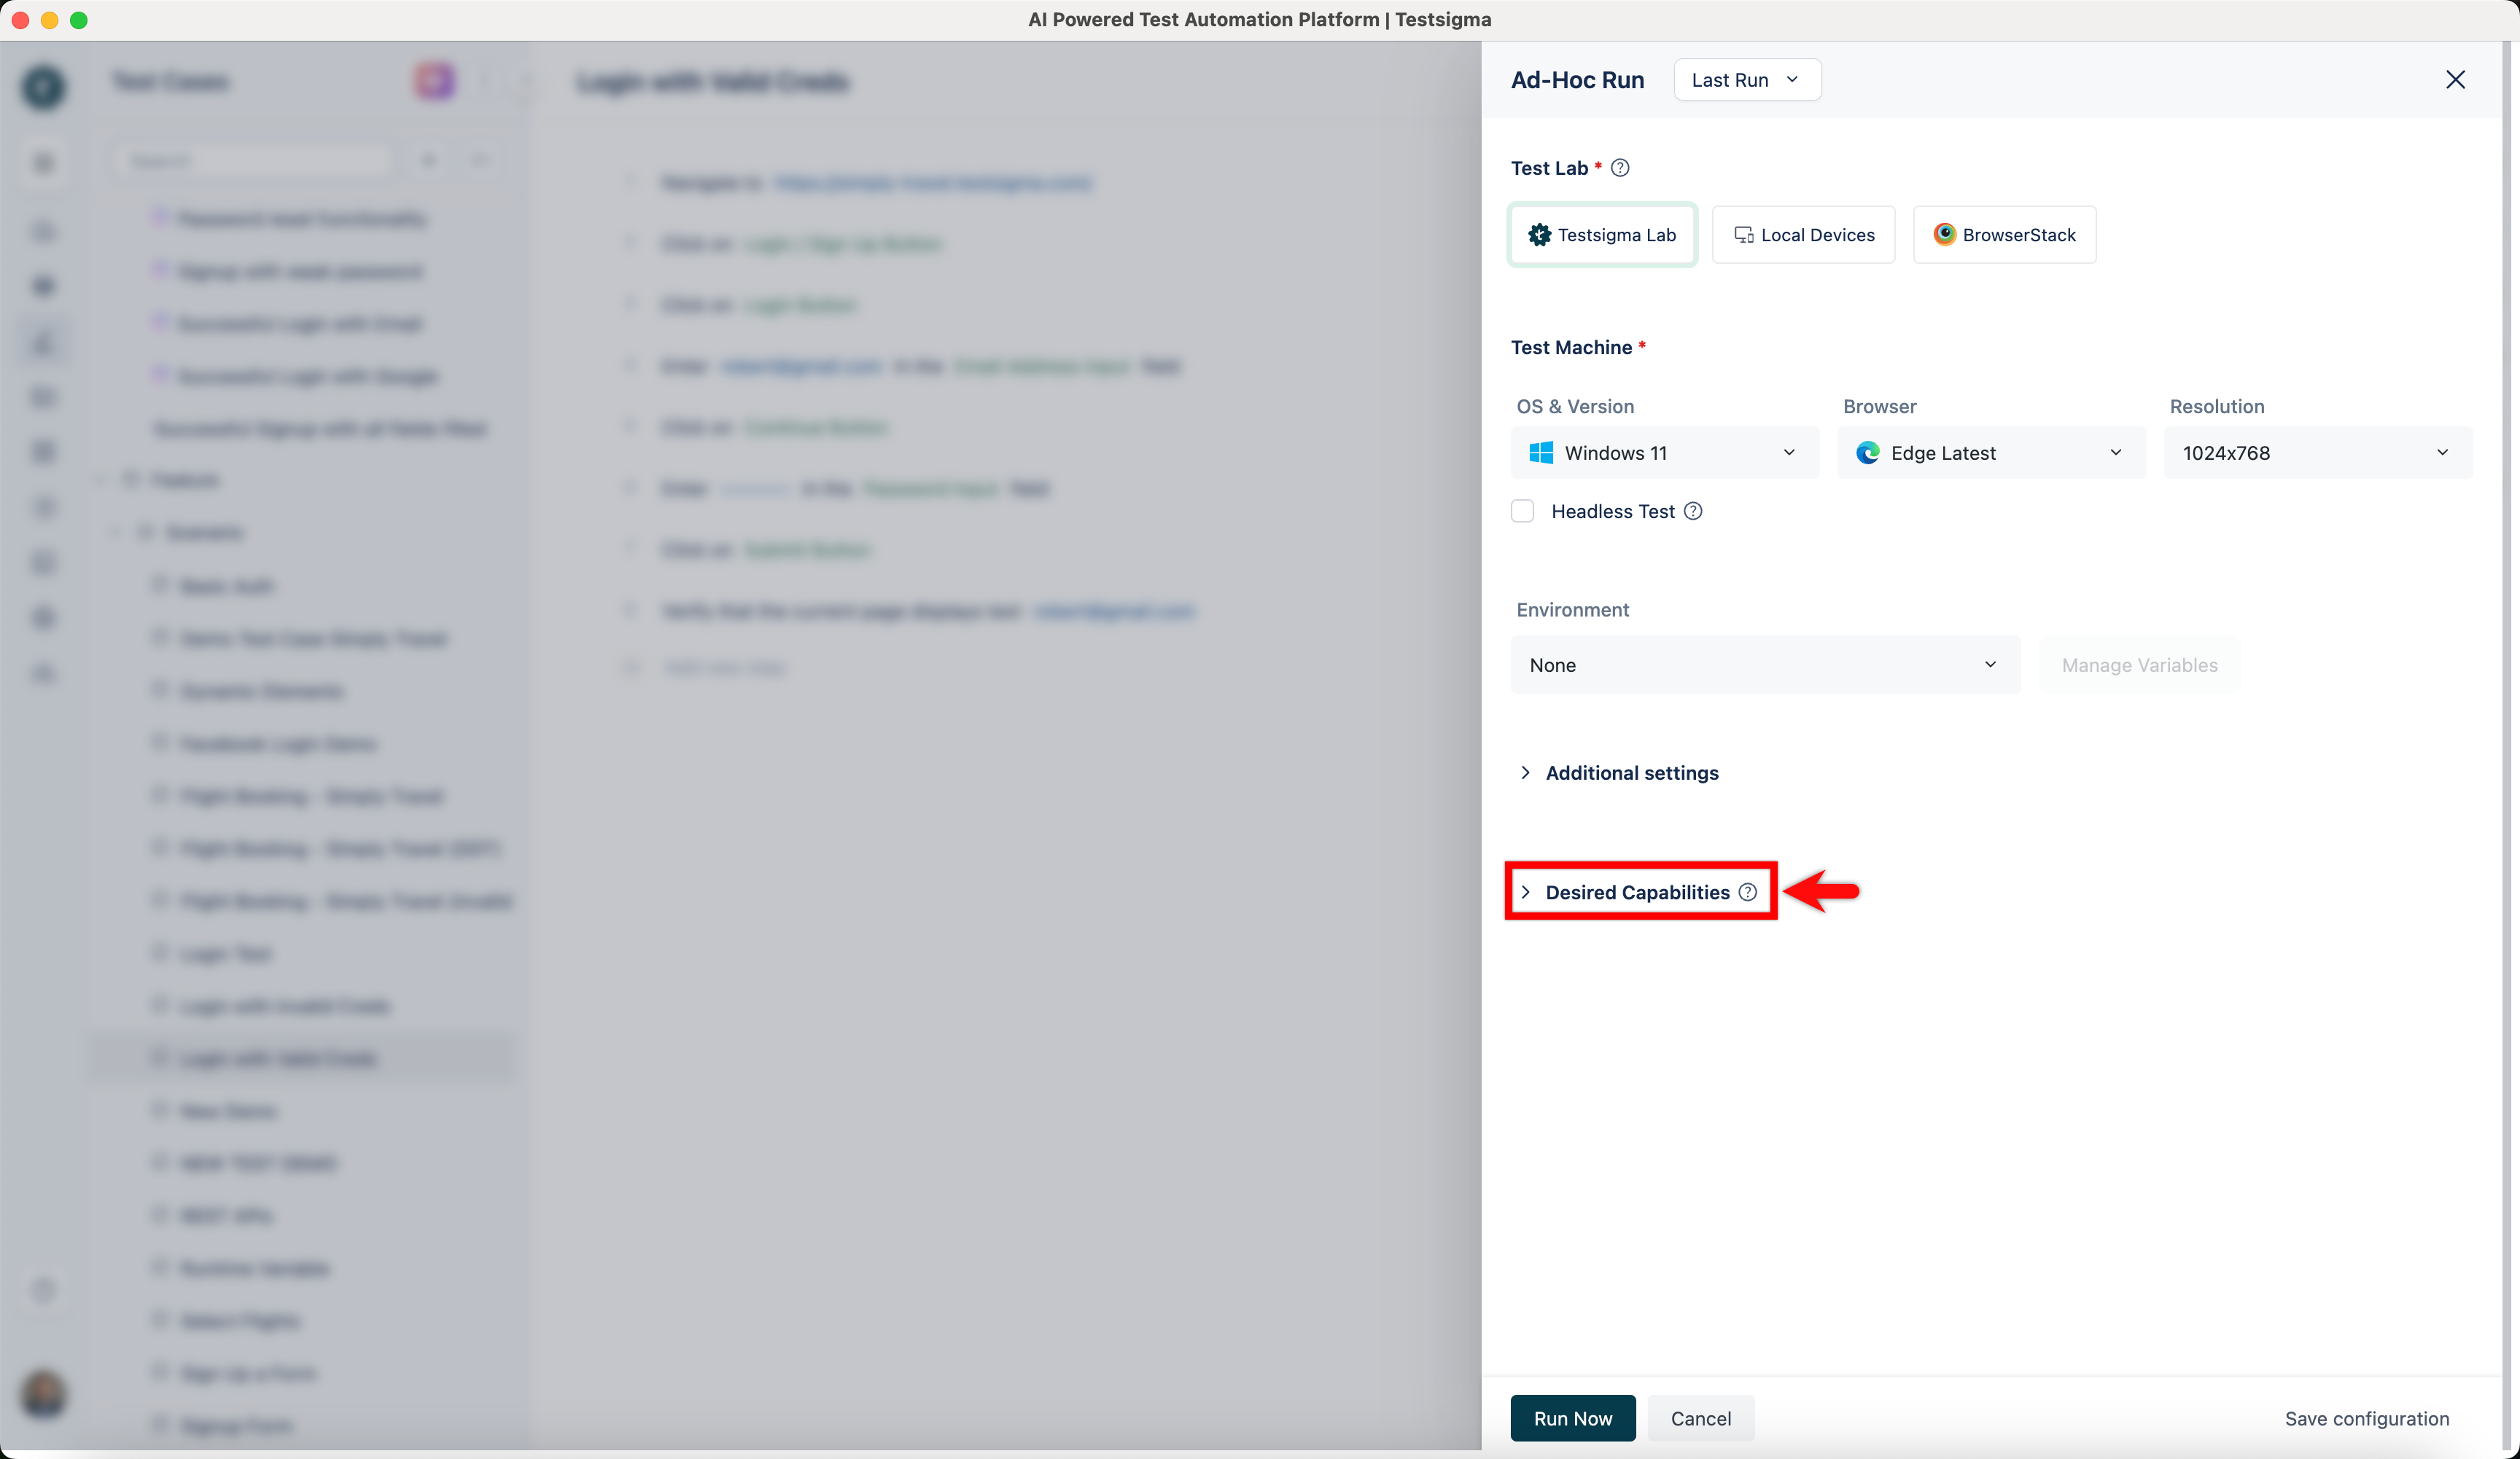
Task: Click the BrowserStack logo icon
Action: pos(1944,235)
